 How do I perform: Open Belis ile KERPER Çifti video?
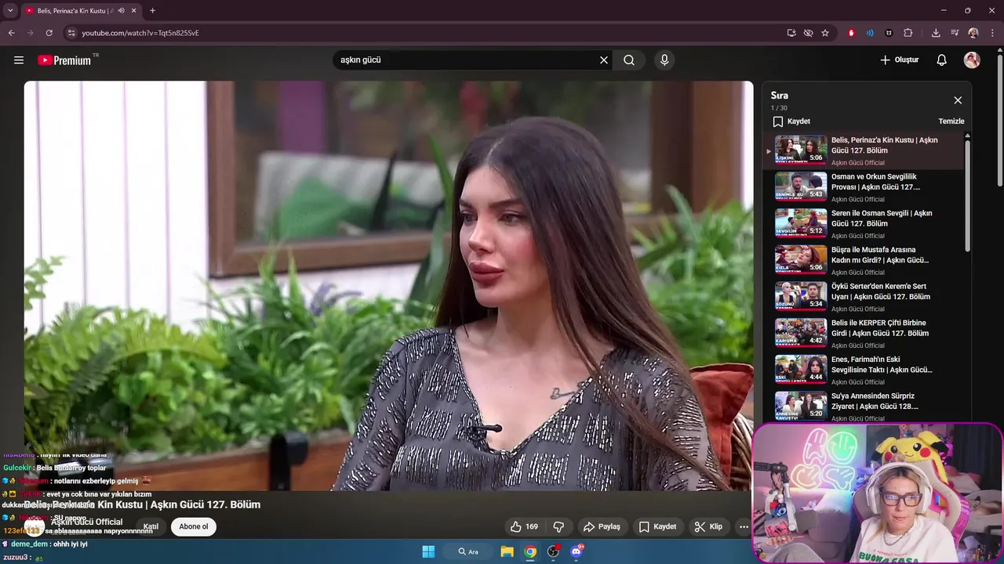869,333
